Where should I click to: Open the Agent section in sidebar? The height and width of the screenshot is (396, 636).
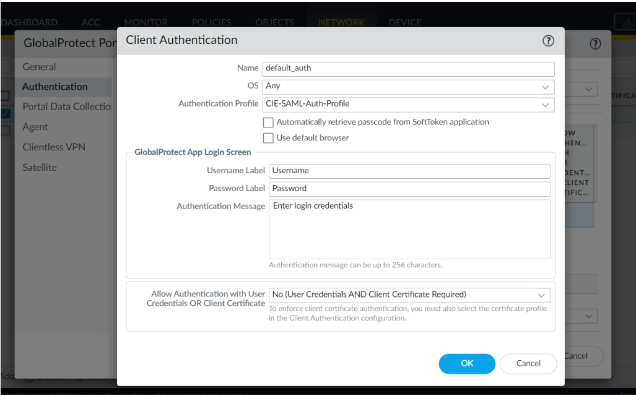coord(35,127)
